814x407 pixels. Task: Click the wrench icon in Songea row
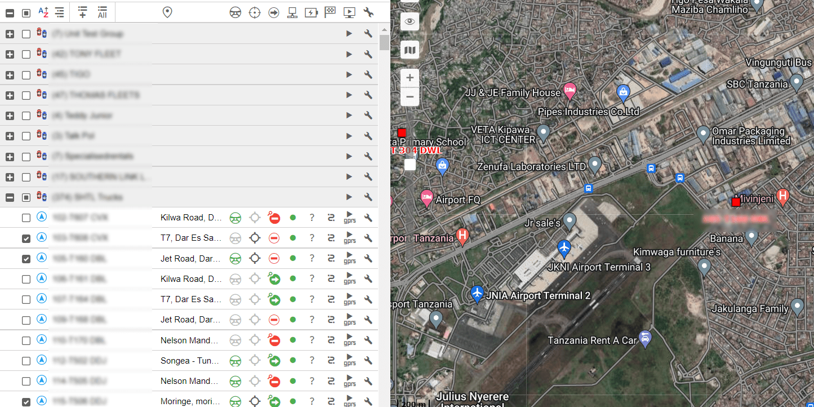pyautogui.click(x=368, y=360)
